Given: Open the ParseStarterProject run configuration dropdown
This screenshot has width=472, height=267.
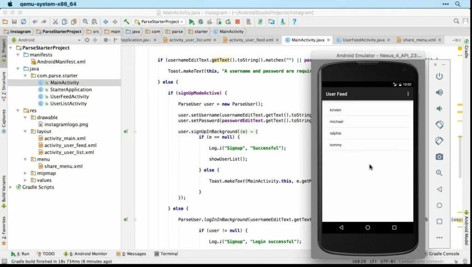Looking at the screenshot, I should coord(159,22).
